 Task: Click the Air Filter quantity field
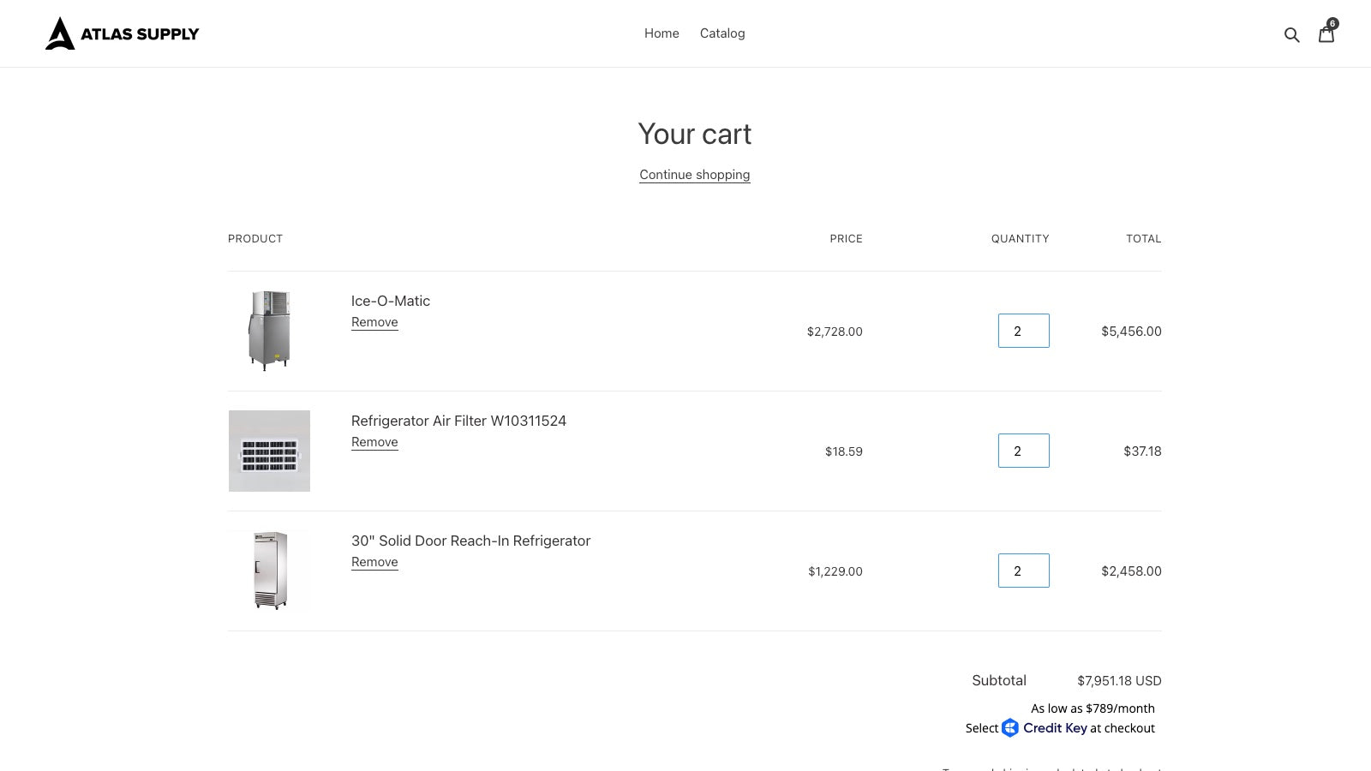pyautogui.click(x=1024, y=451)
